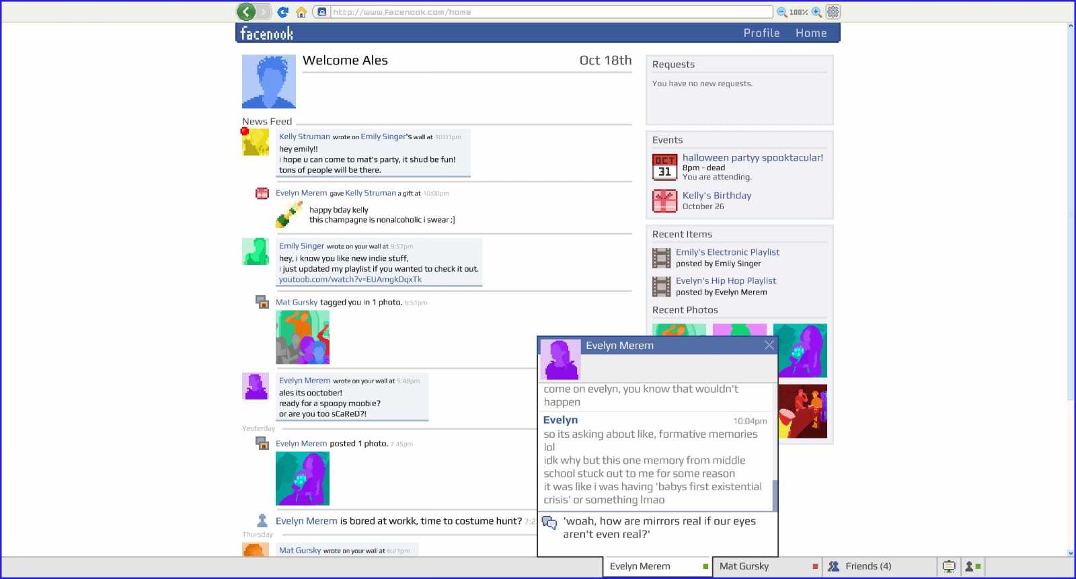Open Kelly's Birthday event link
Image resolution: width=1076 pixels, height=579 pixels.
coord(717,196)
